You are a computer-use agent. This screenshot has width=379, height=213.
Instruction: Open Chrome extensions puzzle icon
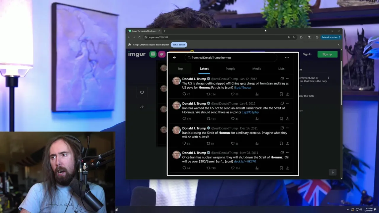301,37
